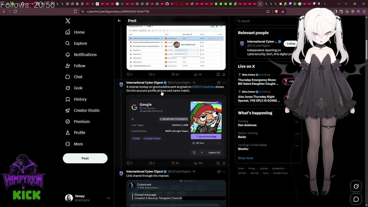Open browser hamburger menu
This screenshot has height=207, width=368.
(364, 11)
